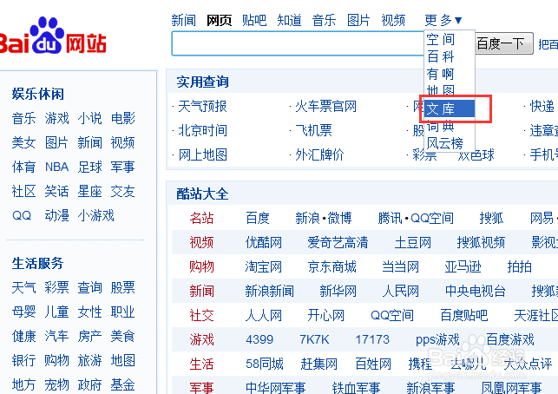Open the 优酷网 video link

pyautogui.click(x=263, y=243)
